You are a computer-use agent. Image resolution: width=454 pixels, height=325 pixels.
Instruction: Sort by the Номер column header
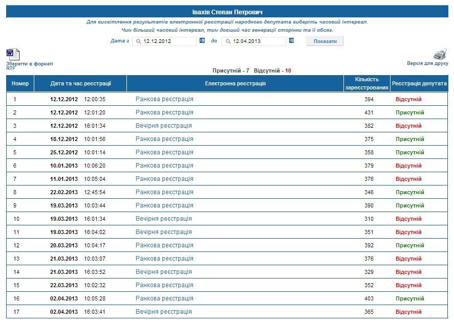click(x=20, y=83)
